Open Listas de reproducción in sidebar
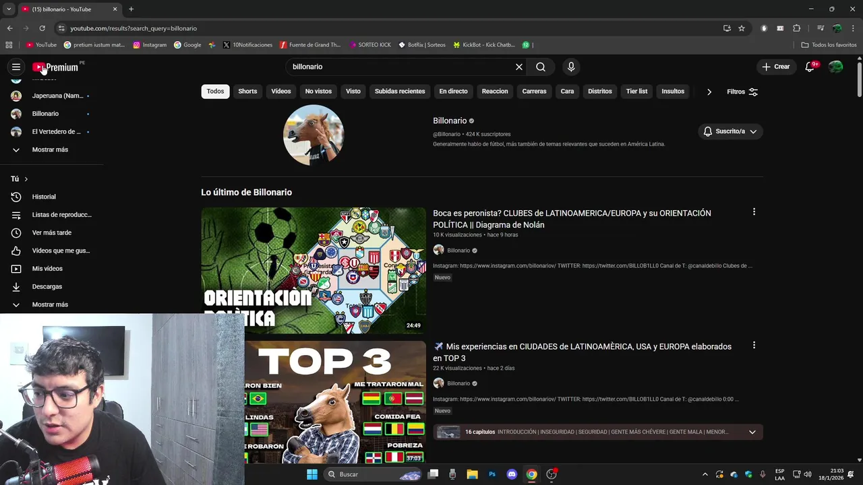 tap(51, 215)
